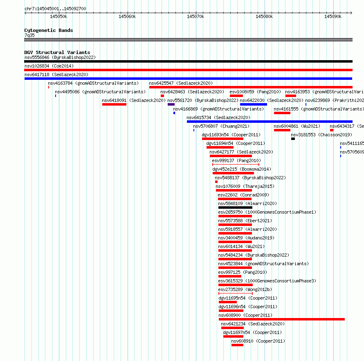
Task: Click dgv11694n54 (Cooper2011) label
Action: pos(236,143)
